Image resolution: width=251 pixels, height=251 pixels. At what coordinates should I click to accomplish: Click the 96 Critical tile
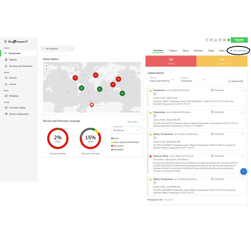pyautogui.click(x=171, y=61)
